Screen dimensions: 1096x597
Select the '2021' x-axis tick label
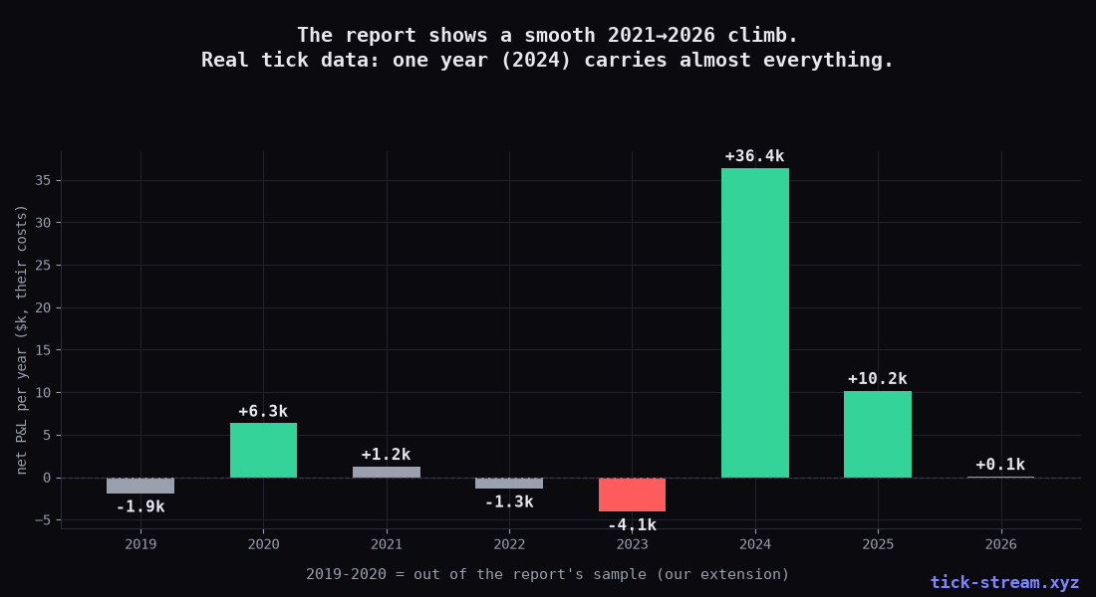pyautogui.click(x=387, y=544)
